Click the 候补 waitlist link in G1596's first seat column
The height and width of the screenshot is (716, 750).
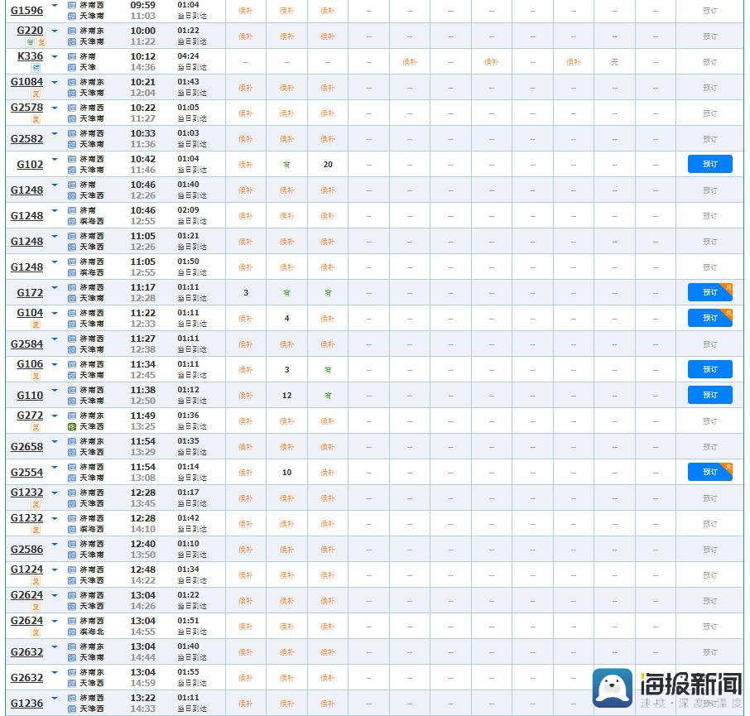pos(245,11)
